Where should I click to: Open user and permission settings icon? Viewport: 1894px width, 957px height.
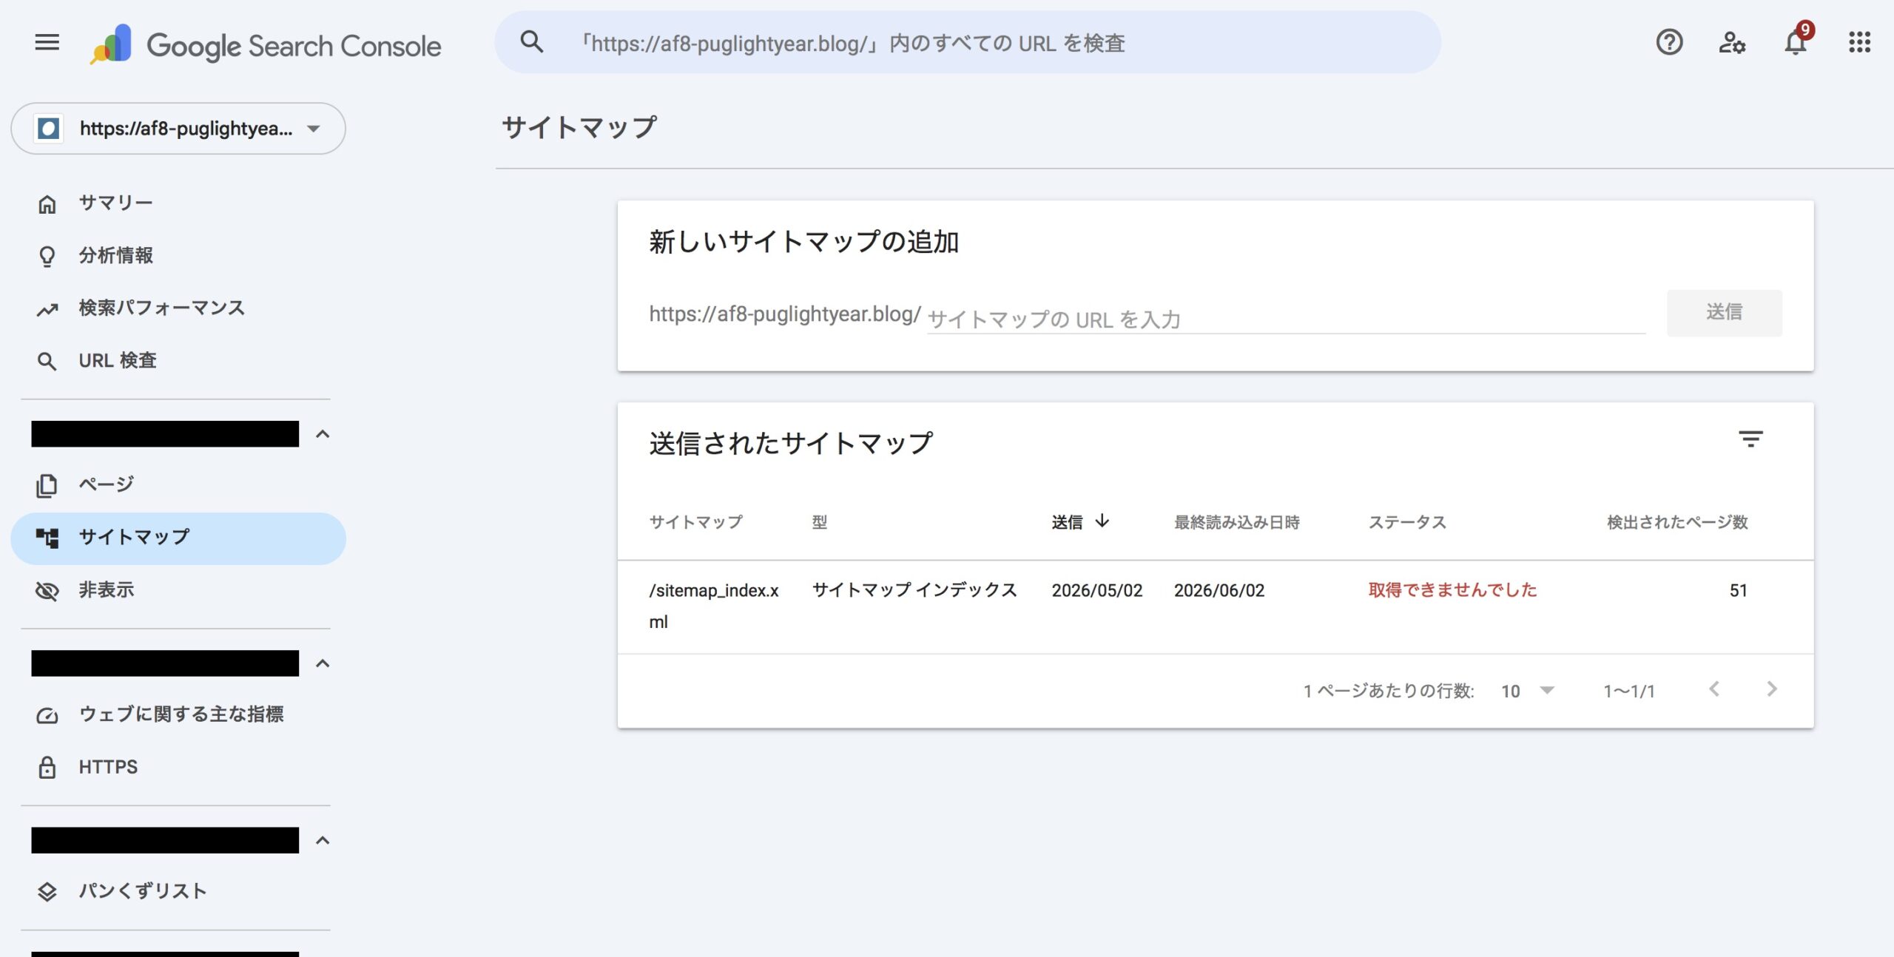(1731, 42)
